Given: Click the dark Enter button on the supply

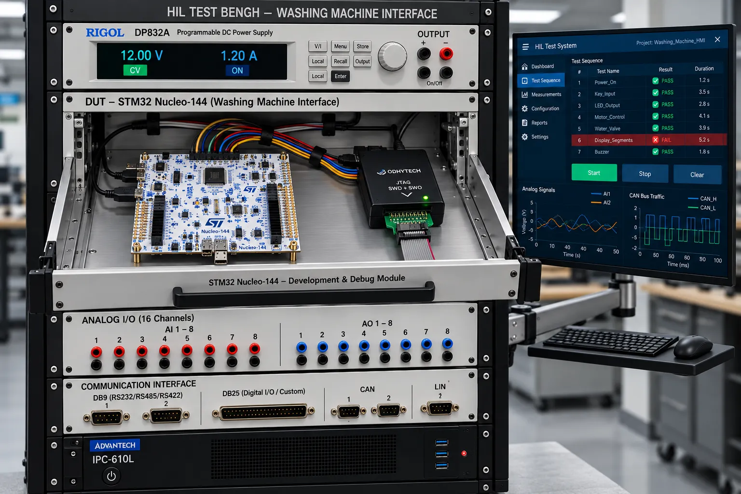Looking at the screenshot, I should [x=341, y=76].
